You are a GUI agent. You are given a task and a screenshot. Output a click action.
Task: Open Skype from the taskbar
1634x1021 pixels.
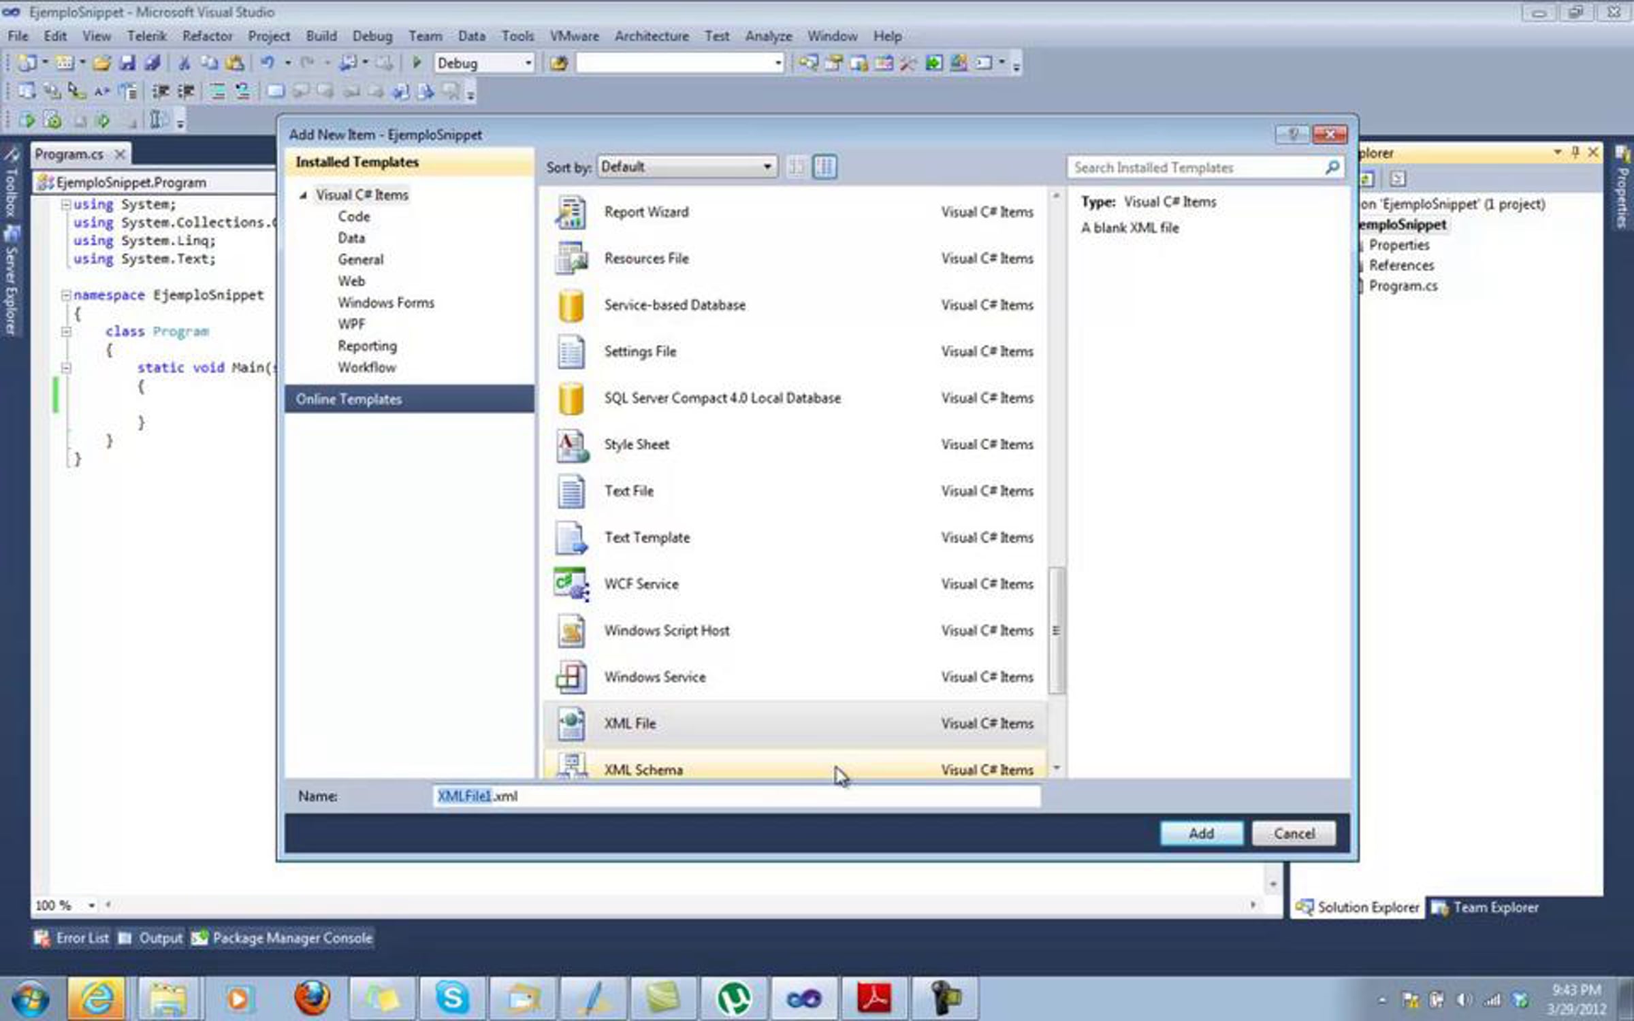[452, 999]
